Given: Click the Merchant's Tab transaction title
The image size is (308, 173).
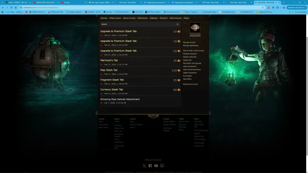Looking at the screenshot, I should pyautogui.click(x=109, y=60).
